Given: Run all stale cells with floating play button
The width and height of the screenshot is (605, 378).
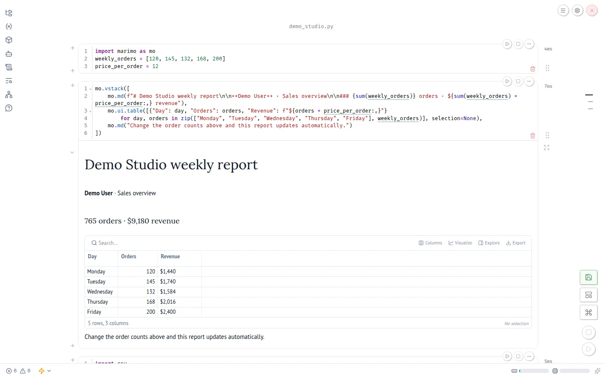Looking at the screenshot, I should [589, 349].
